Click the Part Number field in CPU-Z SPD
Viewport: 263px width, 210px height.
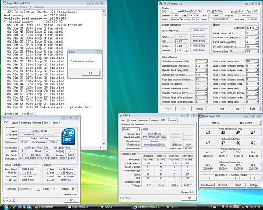[x=154, y=145]
